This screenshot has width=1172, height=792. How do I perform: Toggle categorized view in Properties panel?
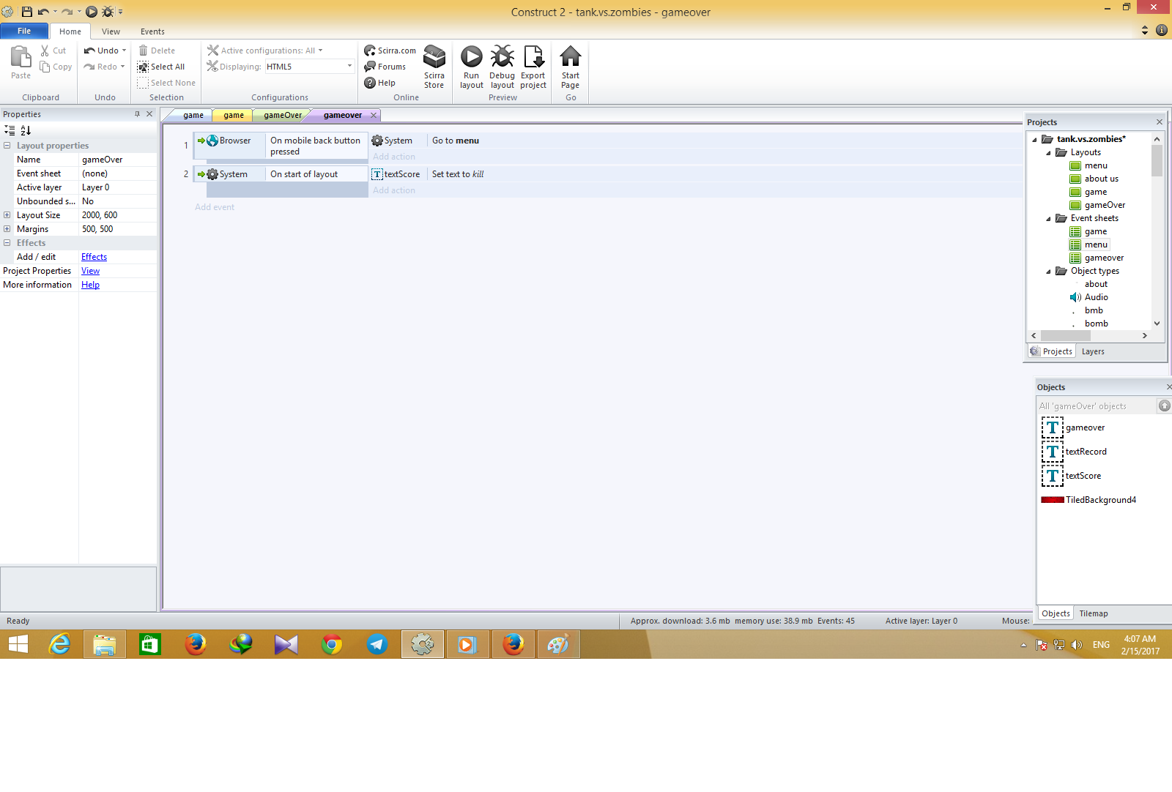(10, 130)
